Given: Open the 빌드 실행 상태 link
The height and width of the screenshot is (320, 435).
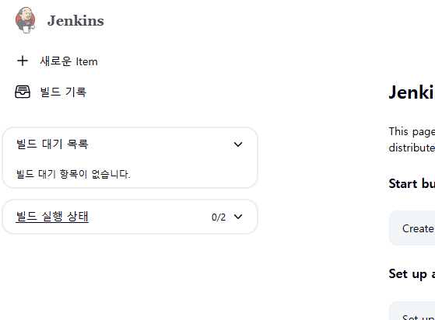Looking at the screenshot, I should click(x=52, y=217).
